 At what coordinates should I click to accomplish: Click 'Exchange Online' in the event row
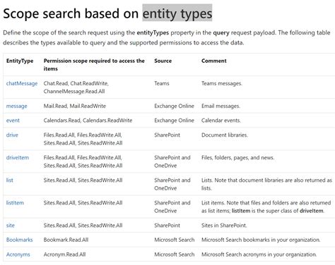[174, 121]
